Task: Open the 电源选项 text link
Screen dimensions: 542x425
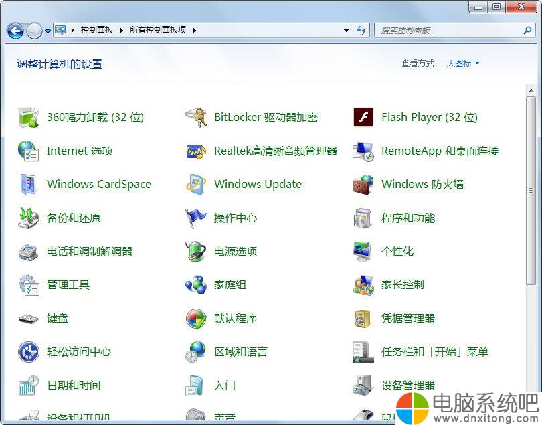Action: coord(236,252)
